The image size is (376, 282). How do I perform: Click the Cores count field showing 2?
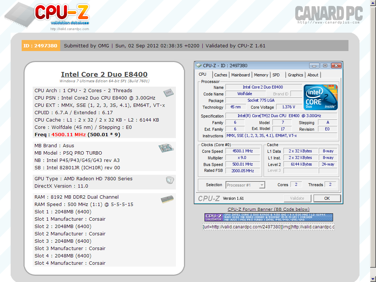[x=296, y=184]
